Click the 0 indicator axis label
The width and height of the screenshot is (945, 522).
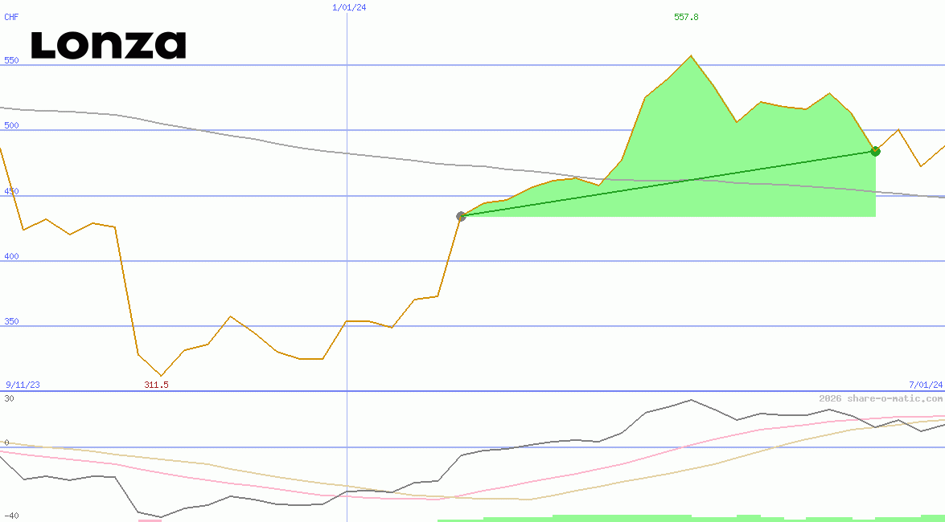6,442
